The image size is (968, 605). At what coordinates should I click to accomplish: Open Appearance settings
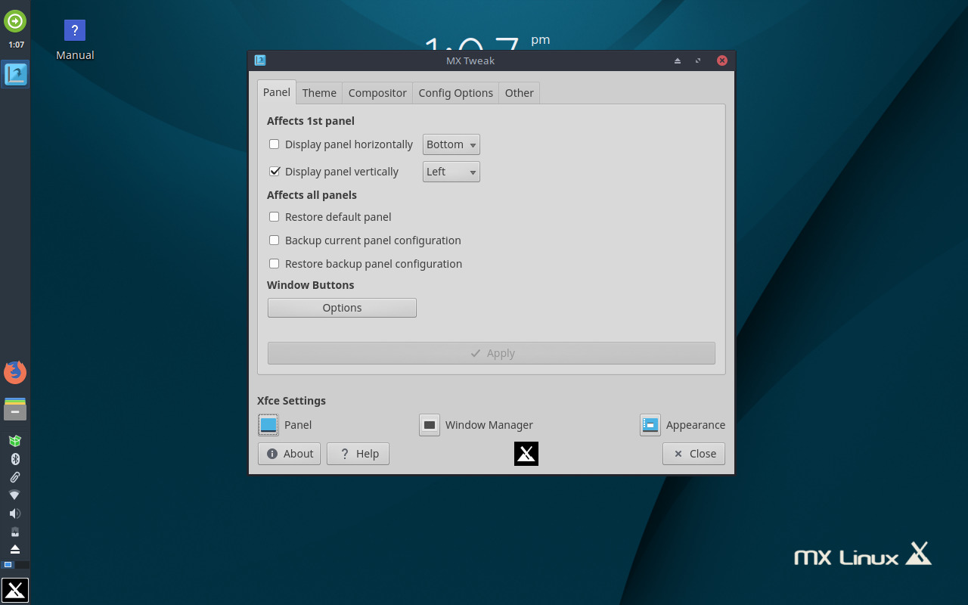point(650,424)
